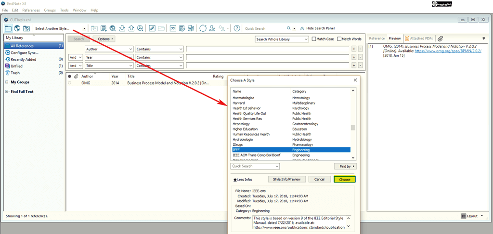Open the Title field dropdown
Screen dimensions: 493x234
(x=109, y=66)
